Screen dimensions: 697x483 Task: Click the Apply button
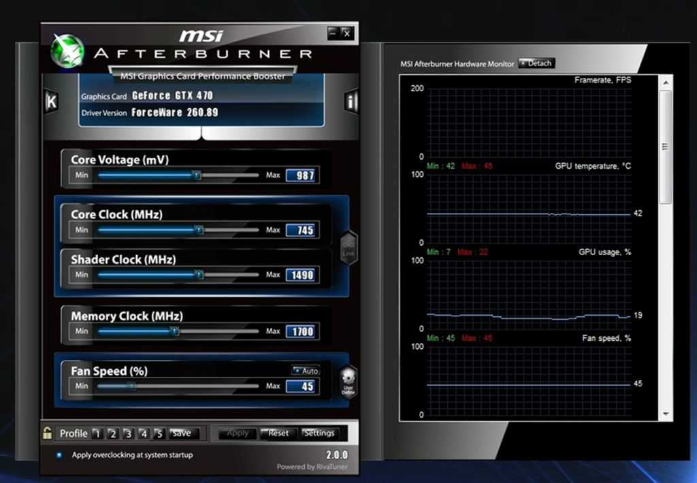coord(238,433)
